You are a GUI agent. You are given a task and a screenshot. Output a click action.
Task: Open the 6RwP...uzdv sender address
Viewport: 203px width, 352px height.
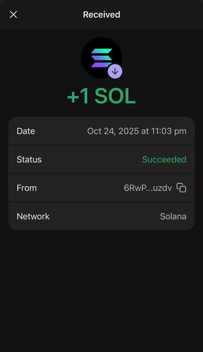tap(148, 188)
